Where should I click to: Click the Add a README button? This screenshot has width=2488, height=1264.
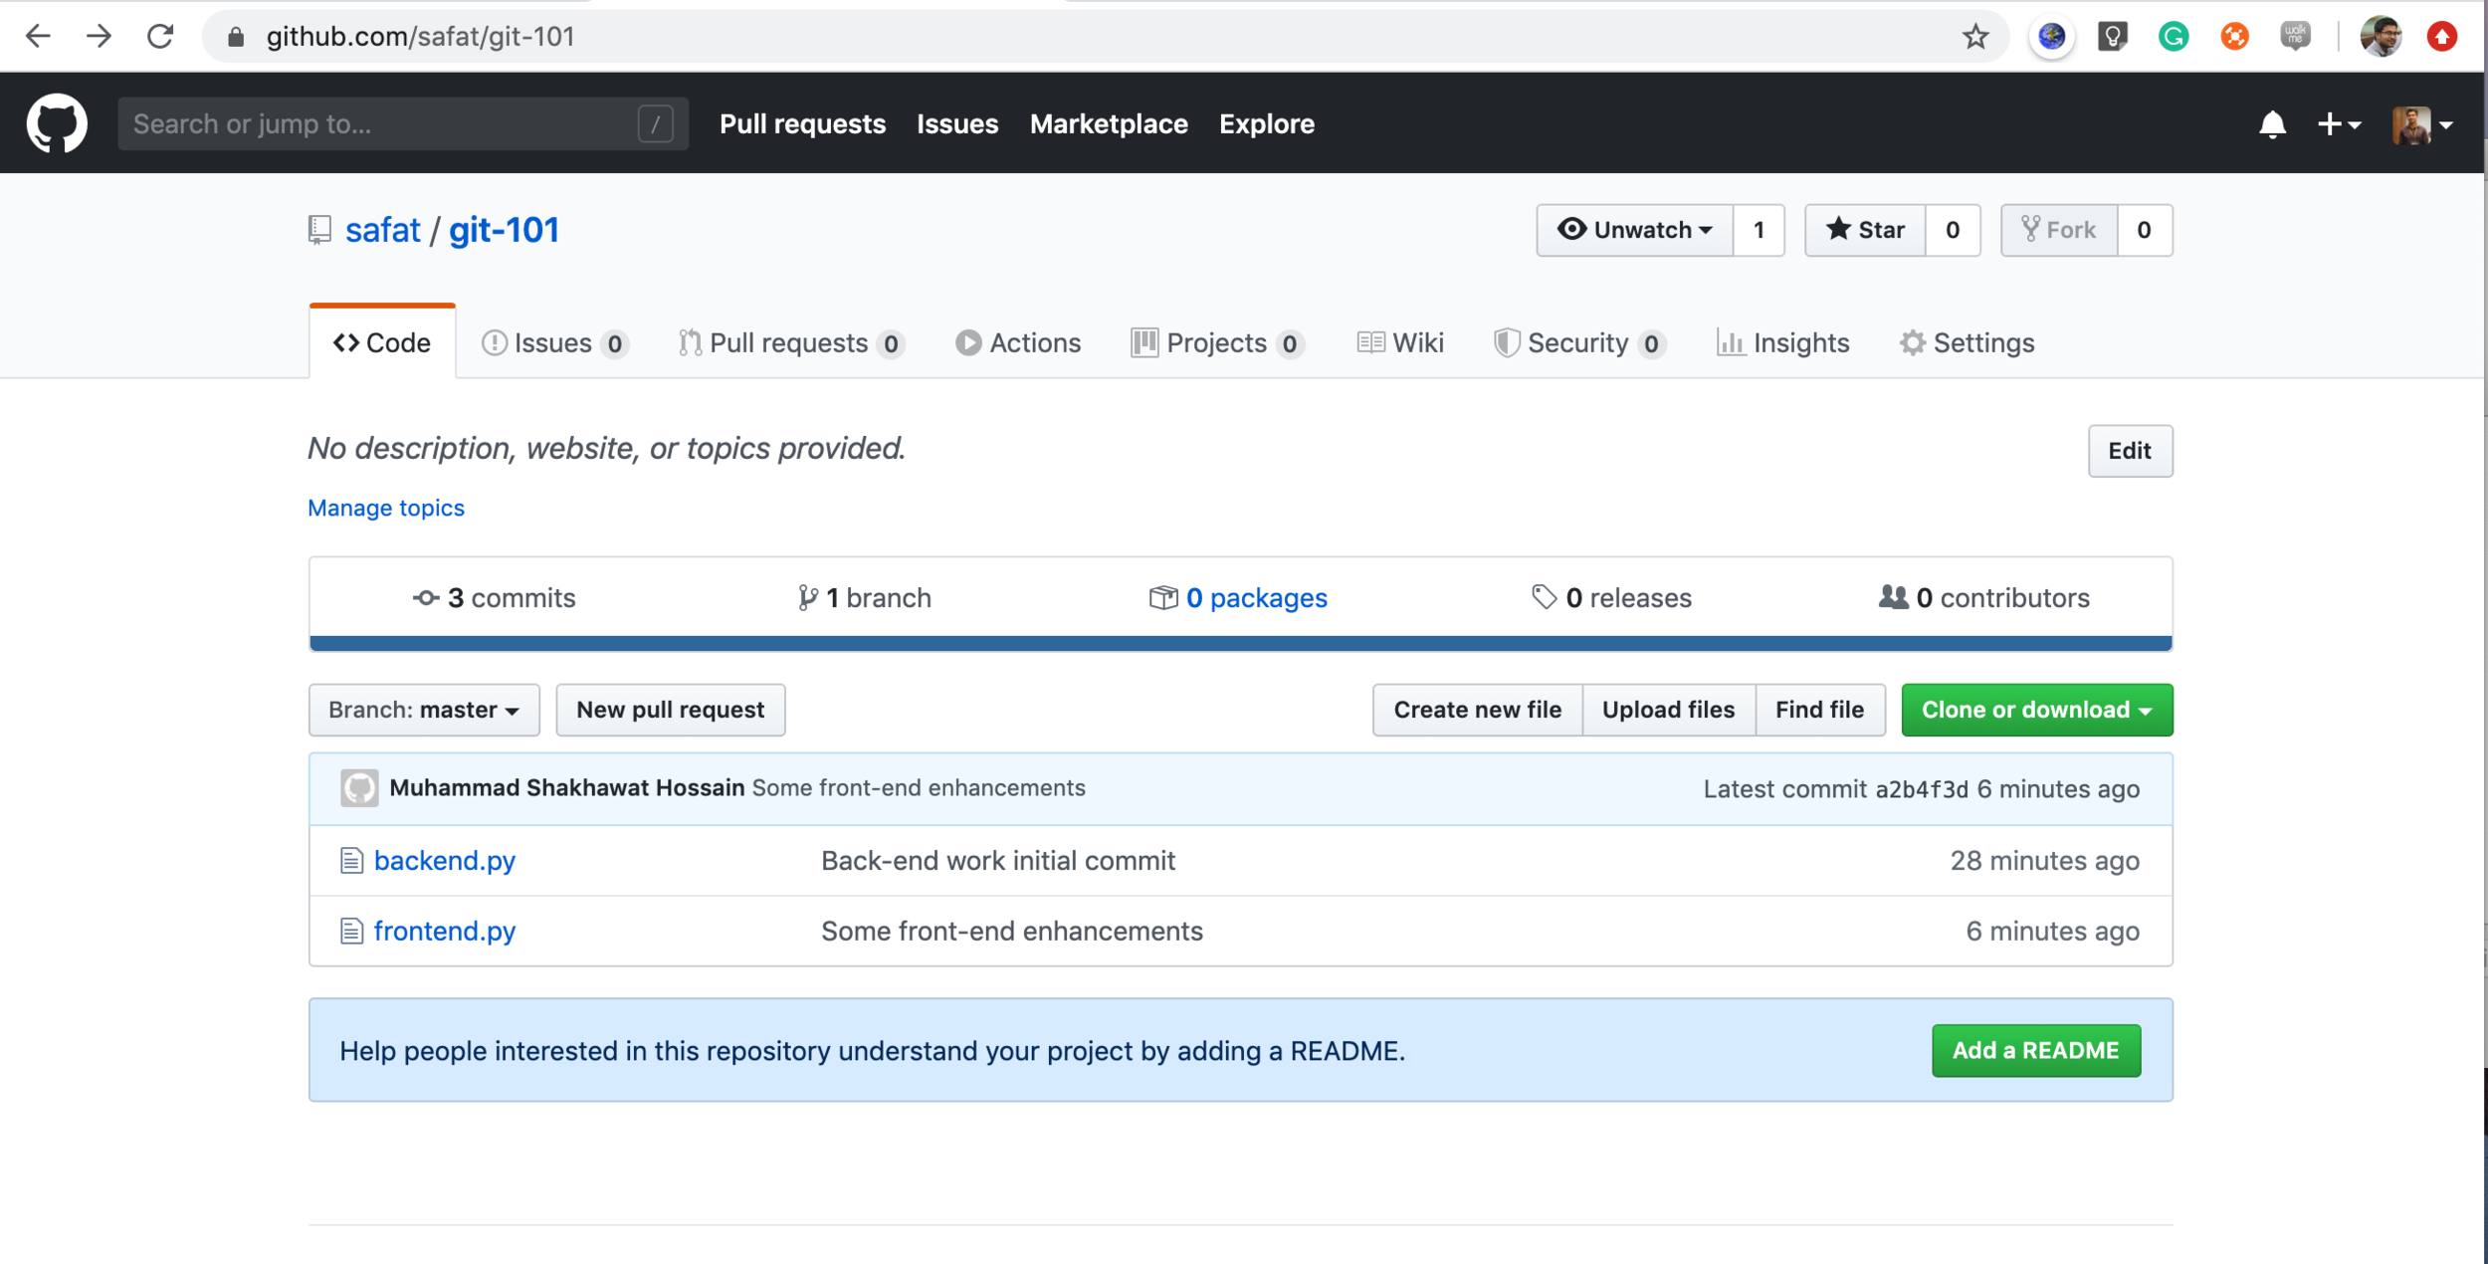click(2035, 1050)
